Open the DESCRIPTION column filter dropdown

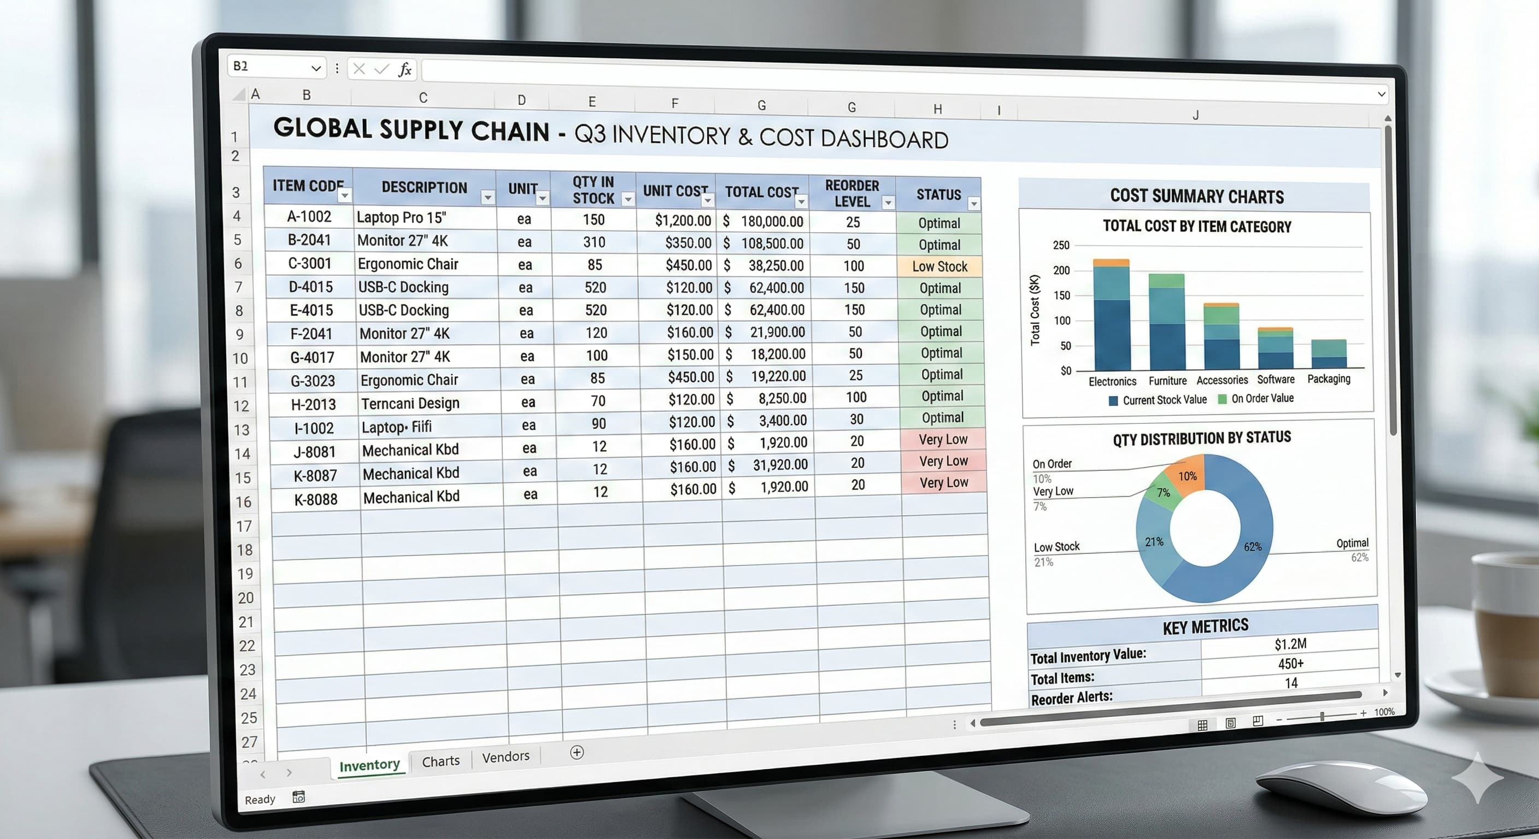(x=487, y=197)
